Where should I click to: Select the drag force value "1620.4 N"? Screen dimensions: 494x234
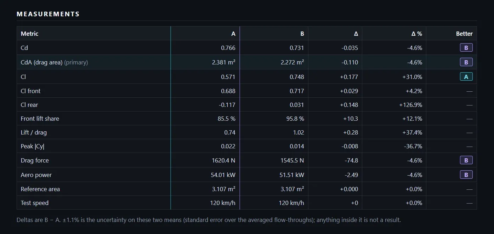223,160
